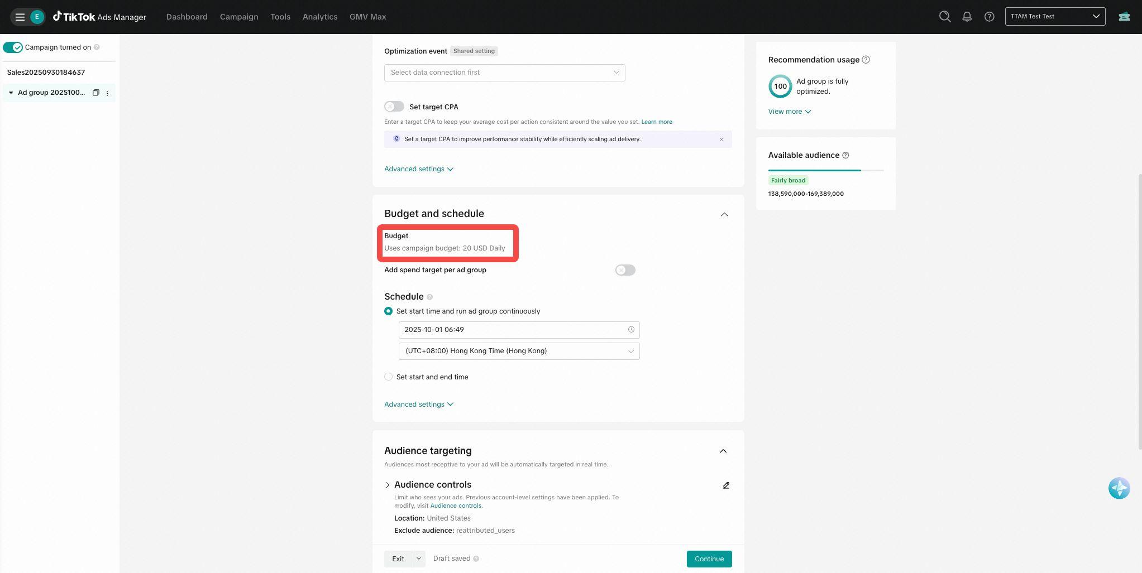Dismiss the target CPA tip banner

point(721,139)
